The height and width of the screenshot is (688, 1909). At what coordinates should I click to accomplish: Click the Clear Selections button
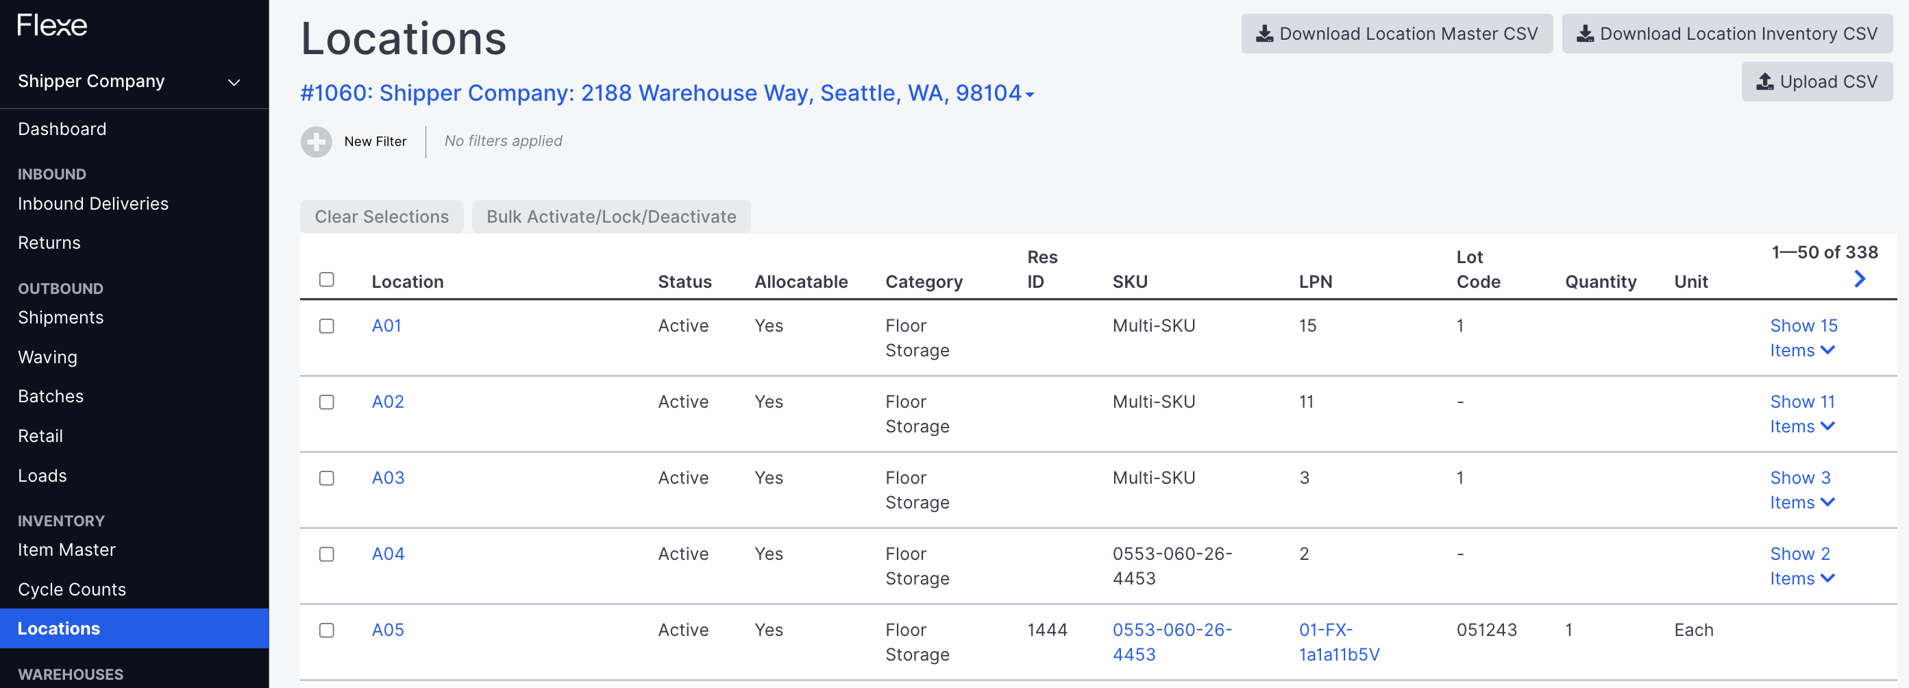[x=382, y=217]
